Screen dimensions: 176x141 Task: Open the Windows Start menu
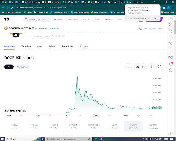coord(2,139)
